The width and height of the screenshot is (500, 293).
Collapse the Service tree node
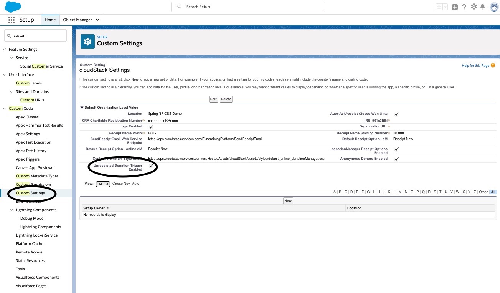(12, 58)
